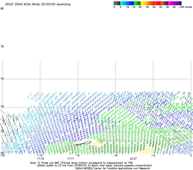Click the NOAA/NESDIS Center for Satellite Applications credit
Image resolution: width=193 pixels, height=170 pixels.
[x=113, y=168]
